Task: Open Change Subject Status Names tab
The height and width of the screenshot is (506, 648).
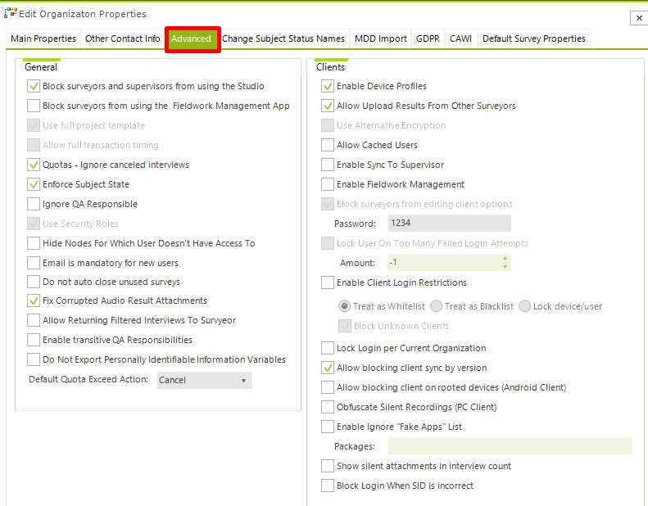Action: (x=283, y=38)
